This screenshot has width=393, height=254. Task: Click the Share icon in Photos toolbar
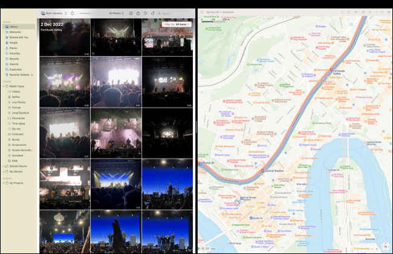138,13
